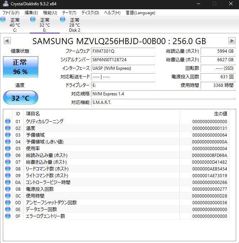
Task: Click raw value 0000001AE73019
Action: tap(209, 176)
